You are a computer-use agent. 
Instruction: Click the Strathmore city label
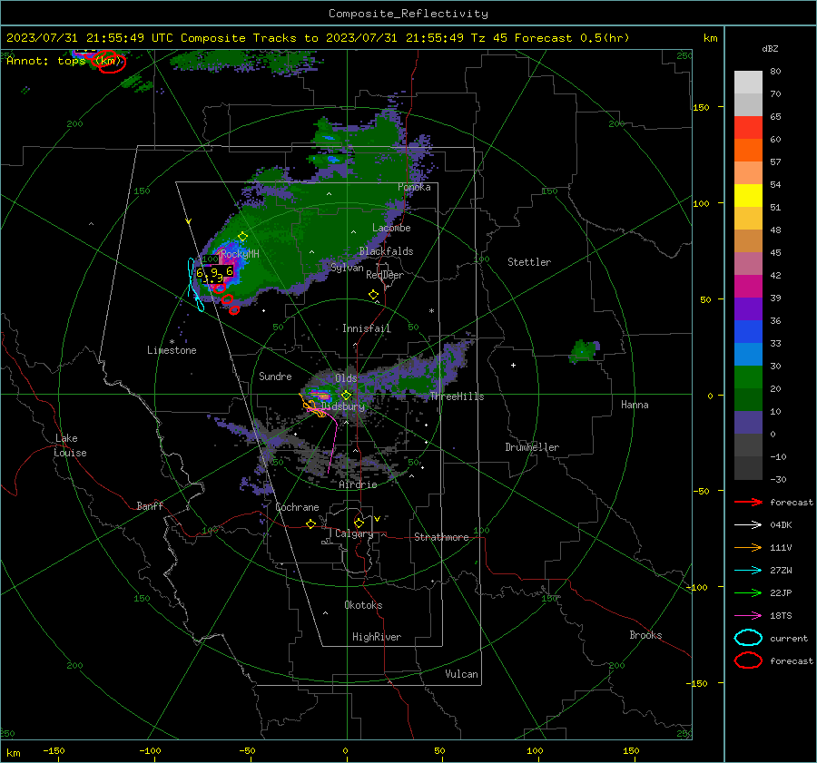441,537
